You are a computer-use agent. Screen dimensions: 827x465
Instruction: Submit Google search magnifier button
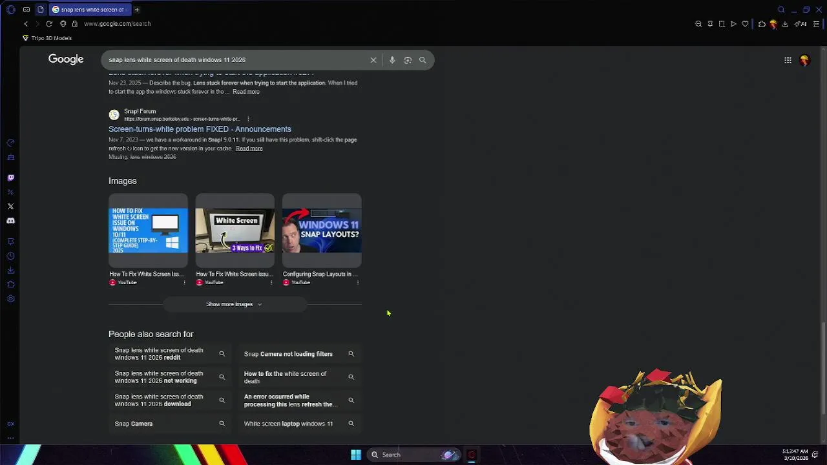(423, 60)
